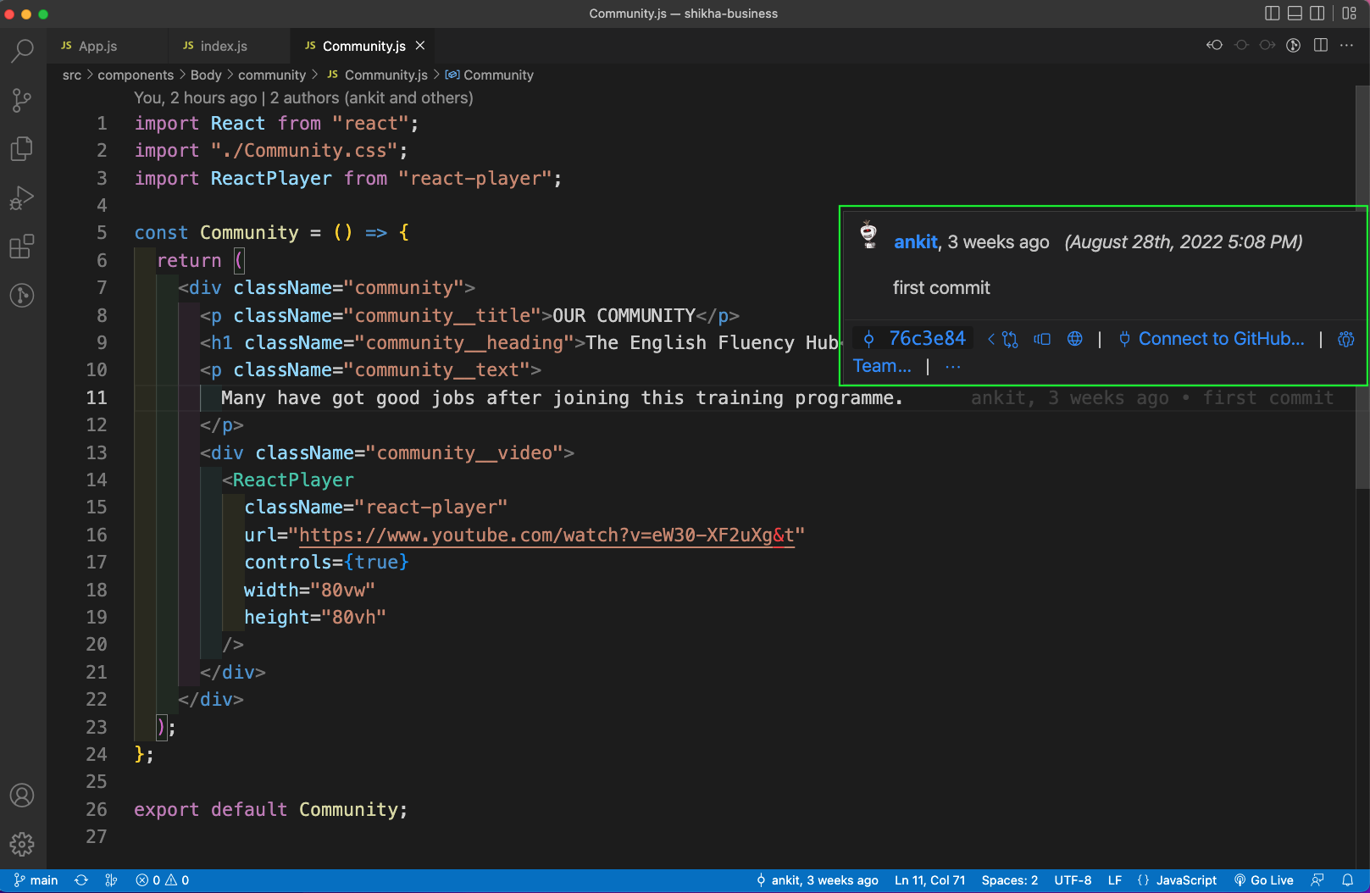Viewport: 1370px width, 893px height.
Task: Expand the commit hover more actions ellipsis
Action: [952, 366]
